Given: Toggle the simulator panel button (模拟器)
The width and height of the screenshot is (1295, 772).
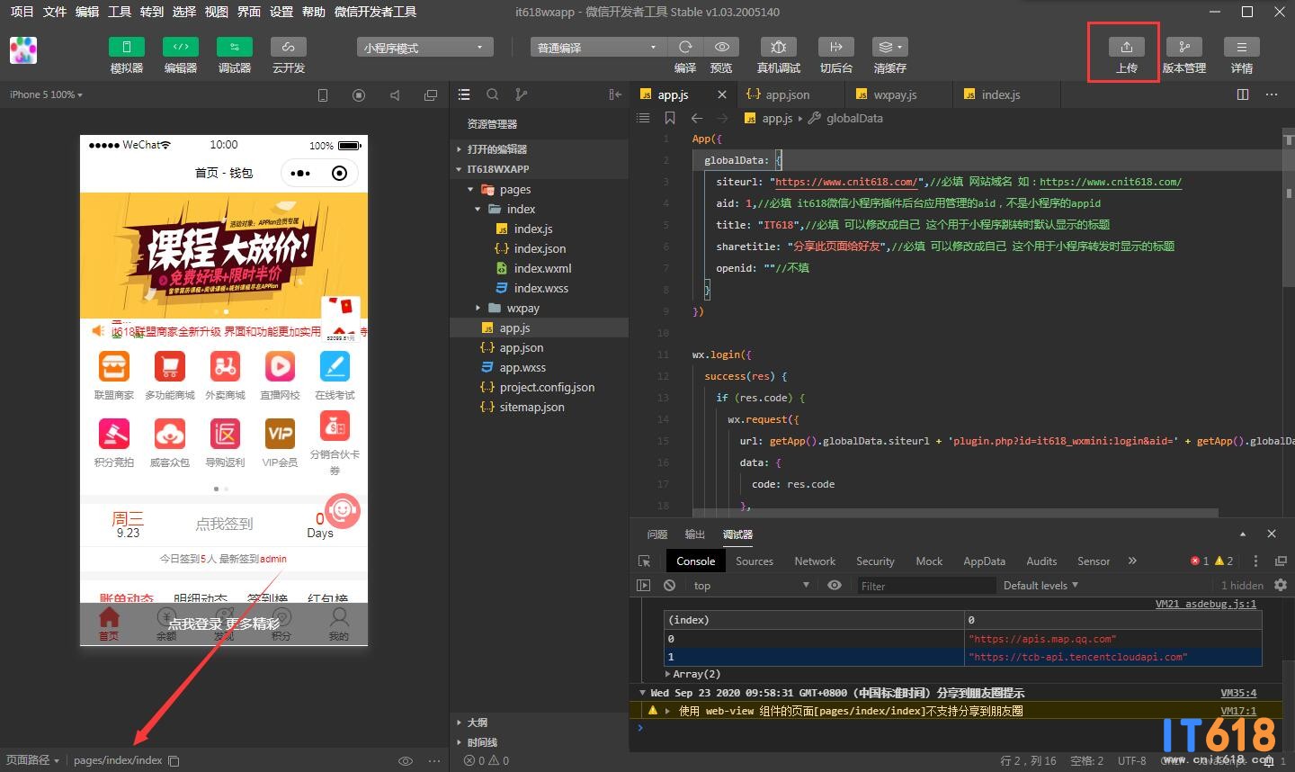Looking at the screenshot, I should (127, 47).
